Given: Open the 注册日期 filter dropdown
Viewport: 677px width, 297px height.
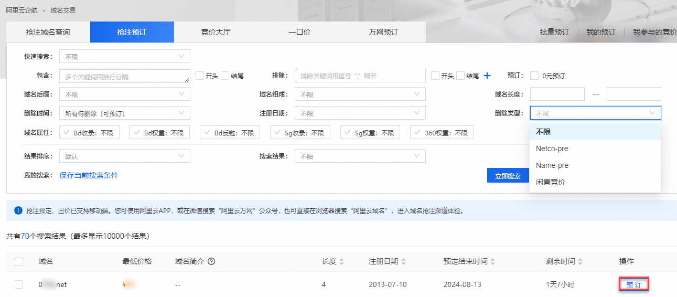Looking at the screenshot, I should pyautogui.click(x=360, y=113).
